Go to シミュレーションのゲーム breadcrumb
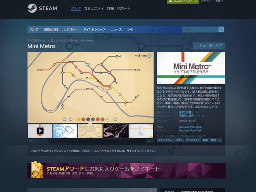Image resolution: width=256 pixels, height=192 pixels. tap(63, 41)
